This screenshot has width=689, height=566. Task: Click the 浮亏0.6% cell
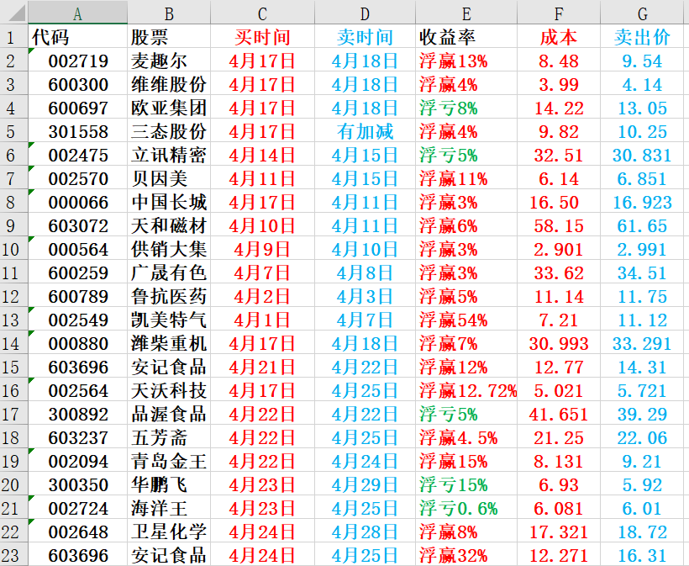click(x=466, y=507)
